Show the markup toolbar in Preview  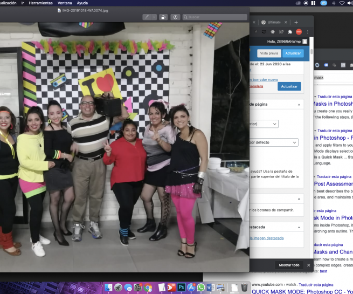[x=175, y=17]
